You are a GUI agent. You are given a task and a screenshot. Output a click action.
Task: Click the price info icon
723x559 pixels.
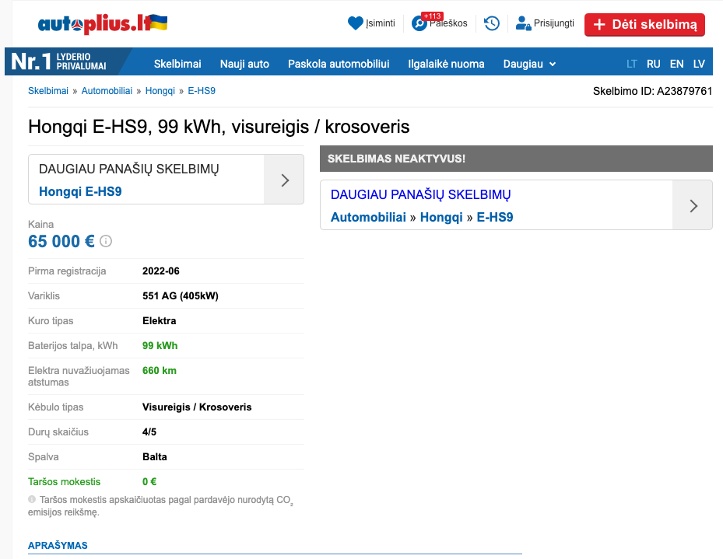[106, 241]
